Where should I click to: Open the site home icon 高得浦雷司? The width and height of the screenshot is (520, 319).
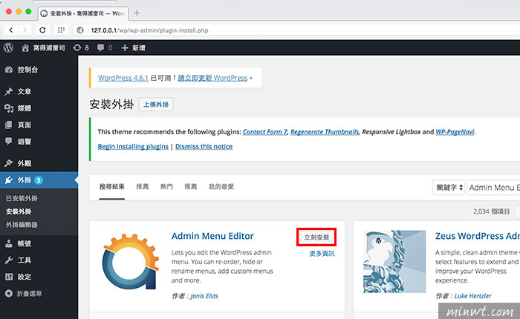click(x=43, y=48)
